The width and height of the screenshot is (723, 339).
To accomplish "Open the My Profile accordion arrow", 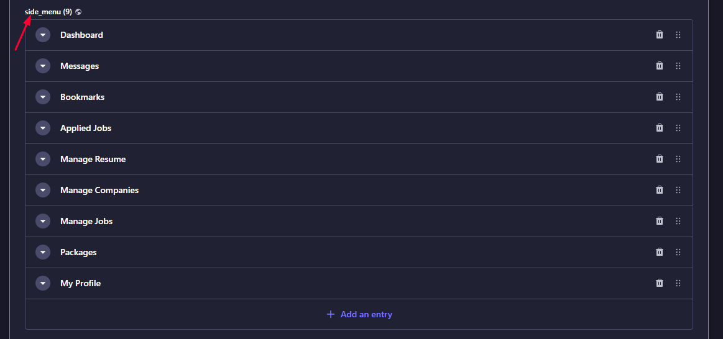I will [43, 283].
